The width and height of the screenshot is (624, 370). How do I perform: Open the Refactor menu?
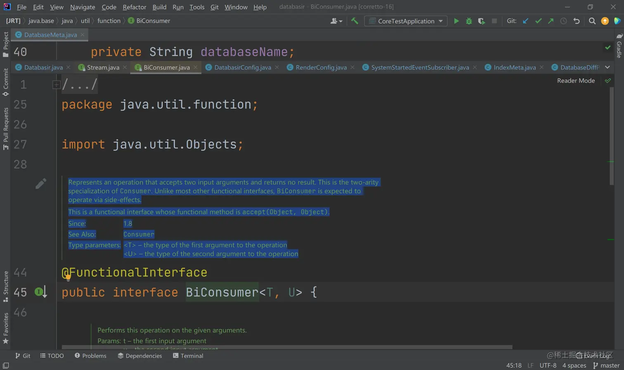pos(135,7)
